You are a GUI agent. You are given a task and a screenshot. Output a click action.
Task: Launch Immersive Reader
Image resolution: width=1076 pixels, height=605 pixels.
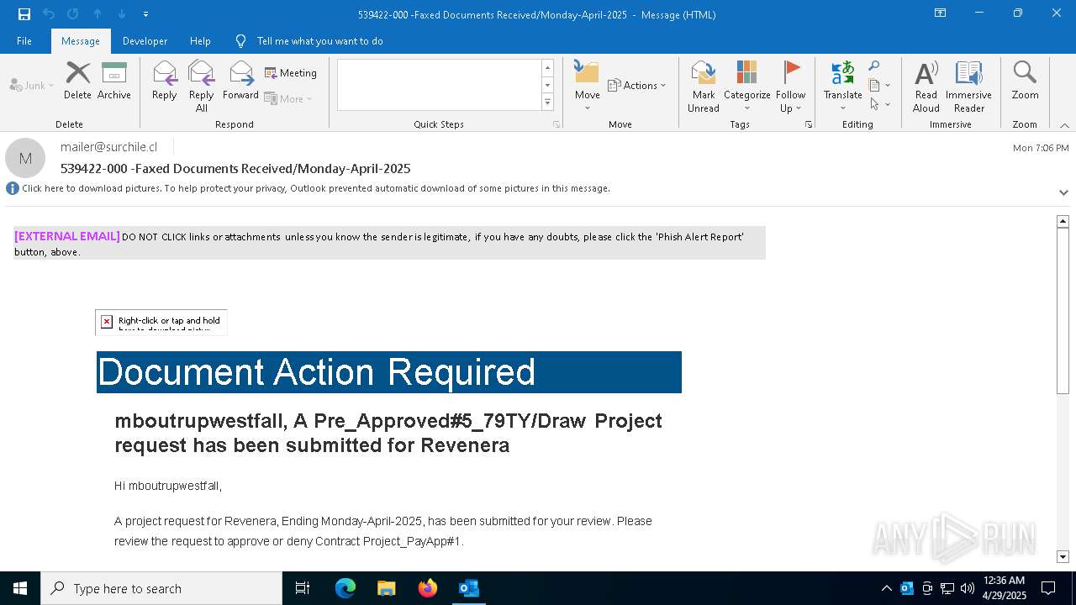pos(969,87)
